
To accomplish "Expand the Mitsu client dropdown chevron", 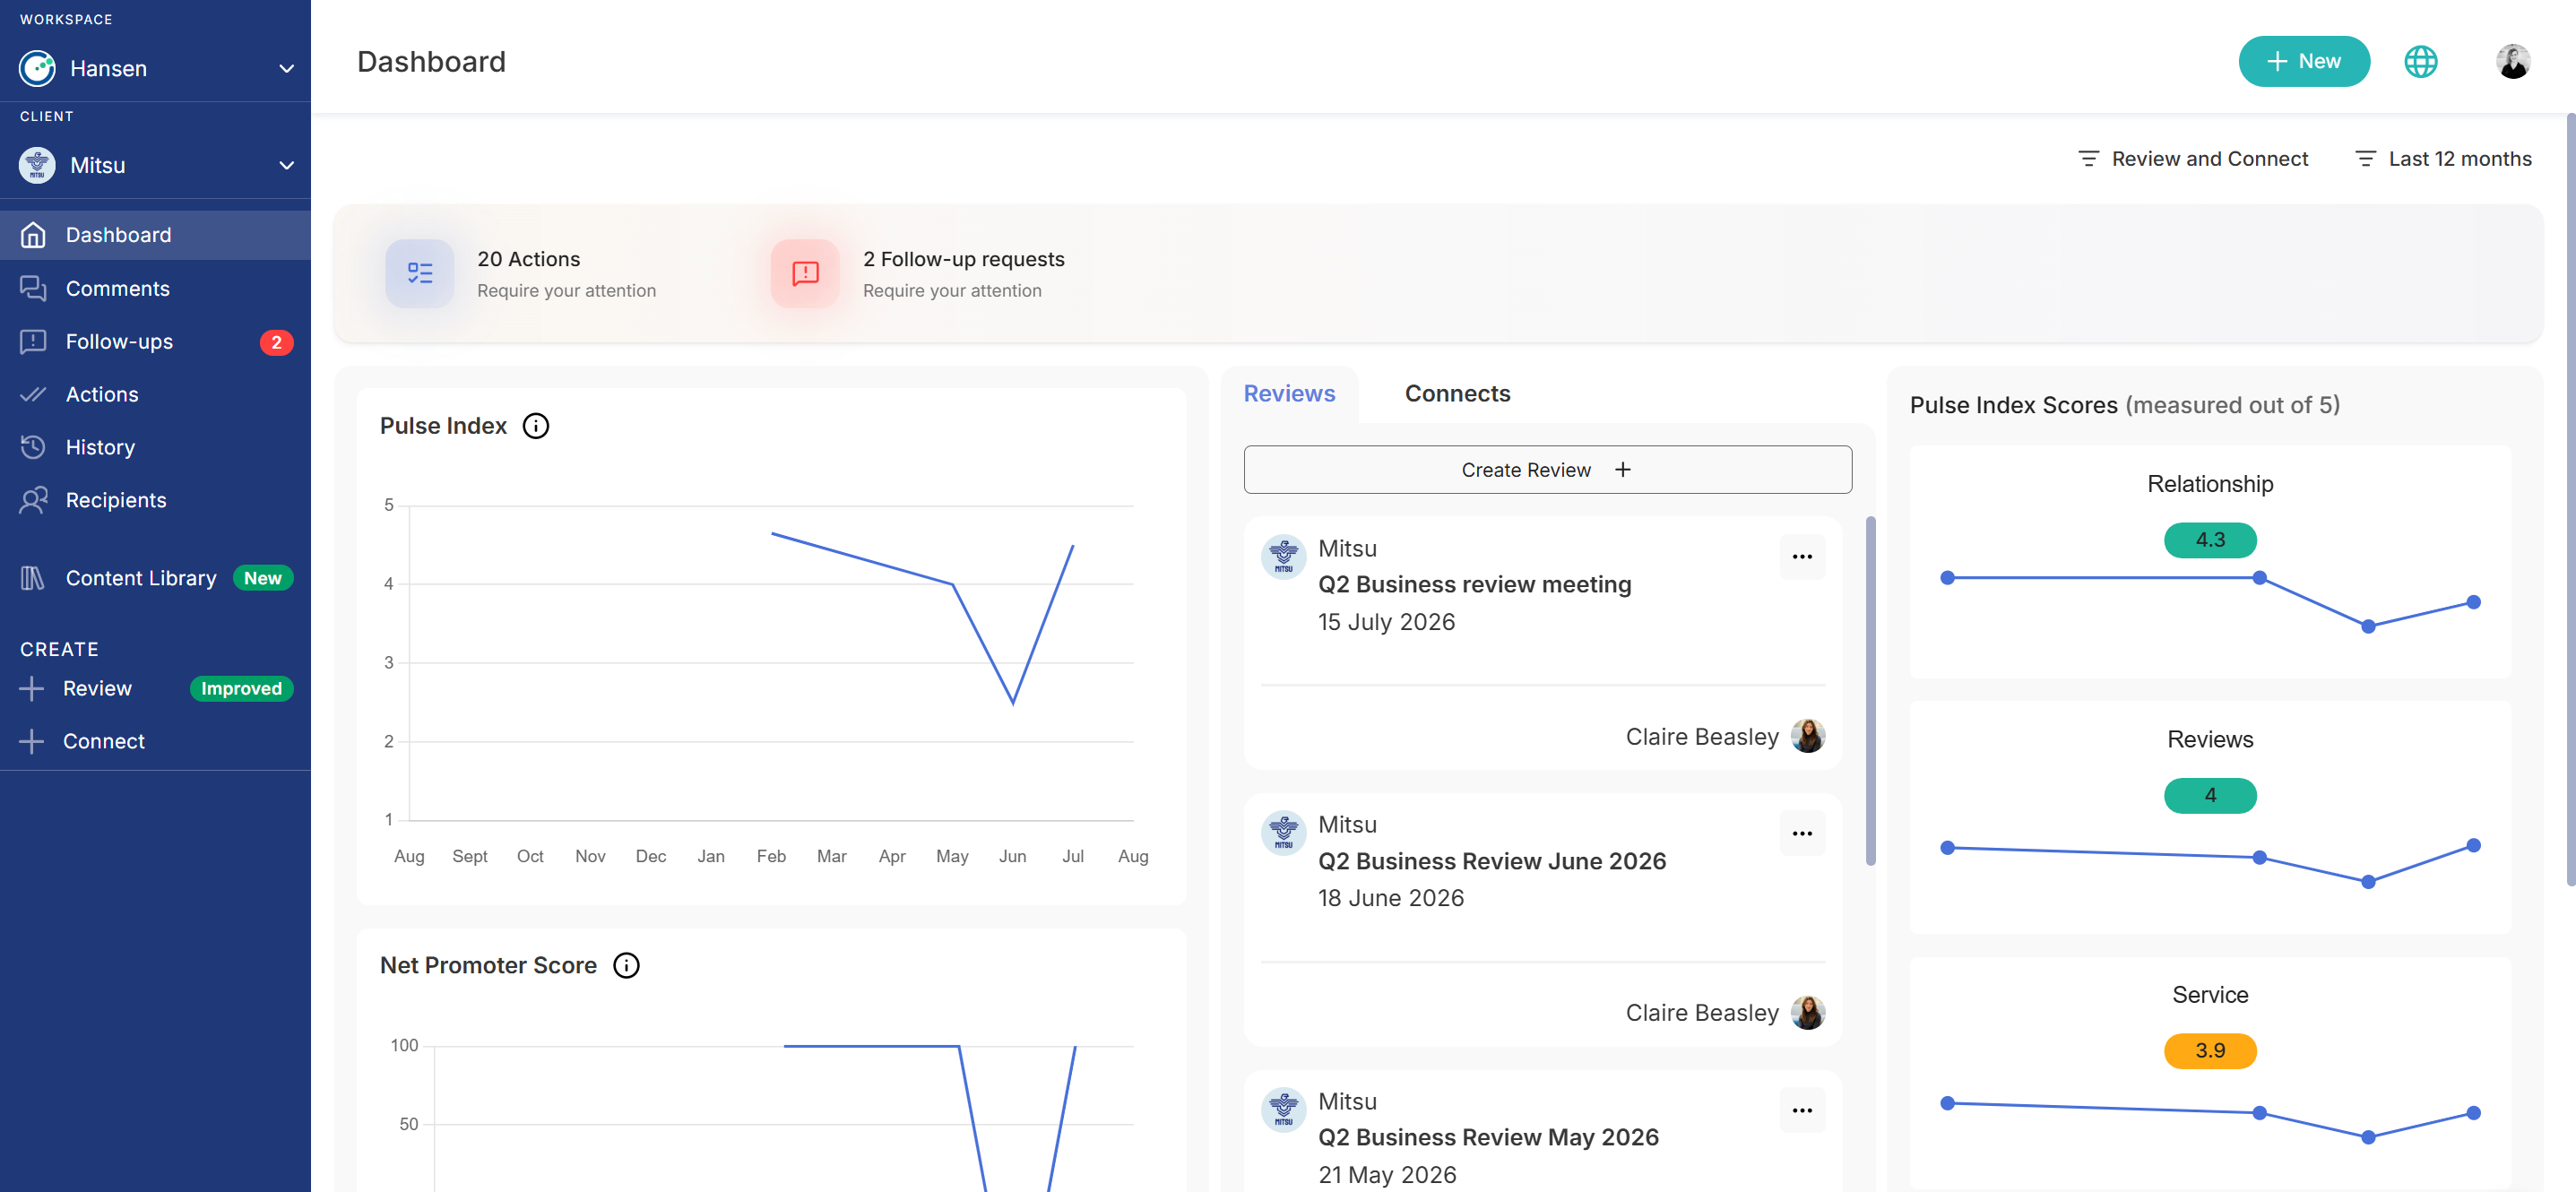I will [286, 166].
